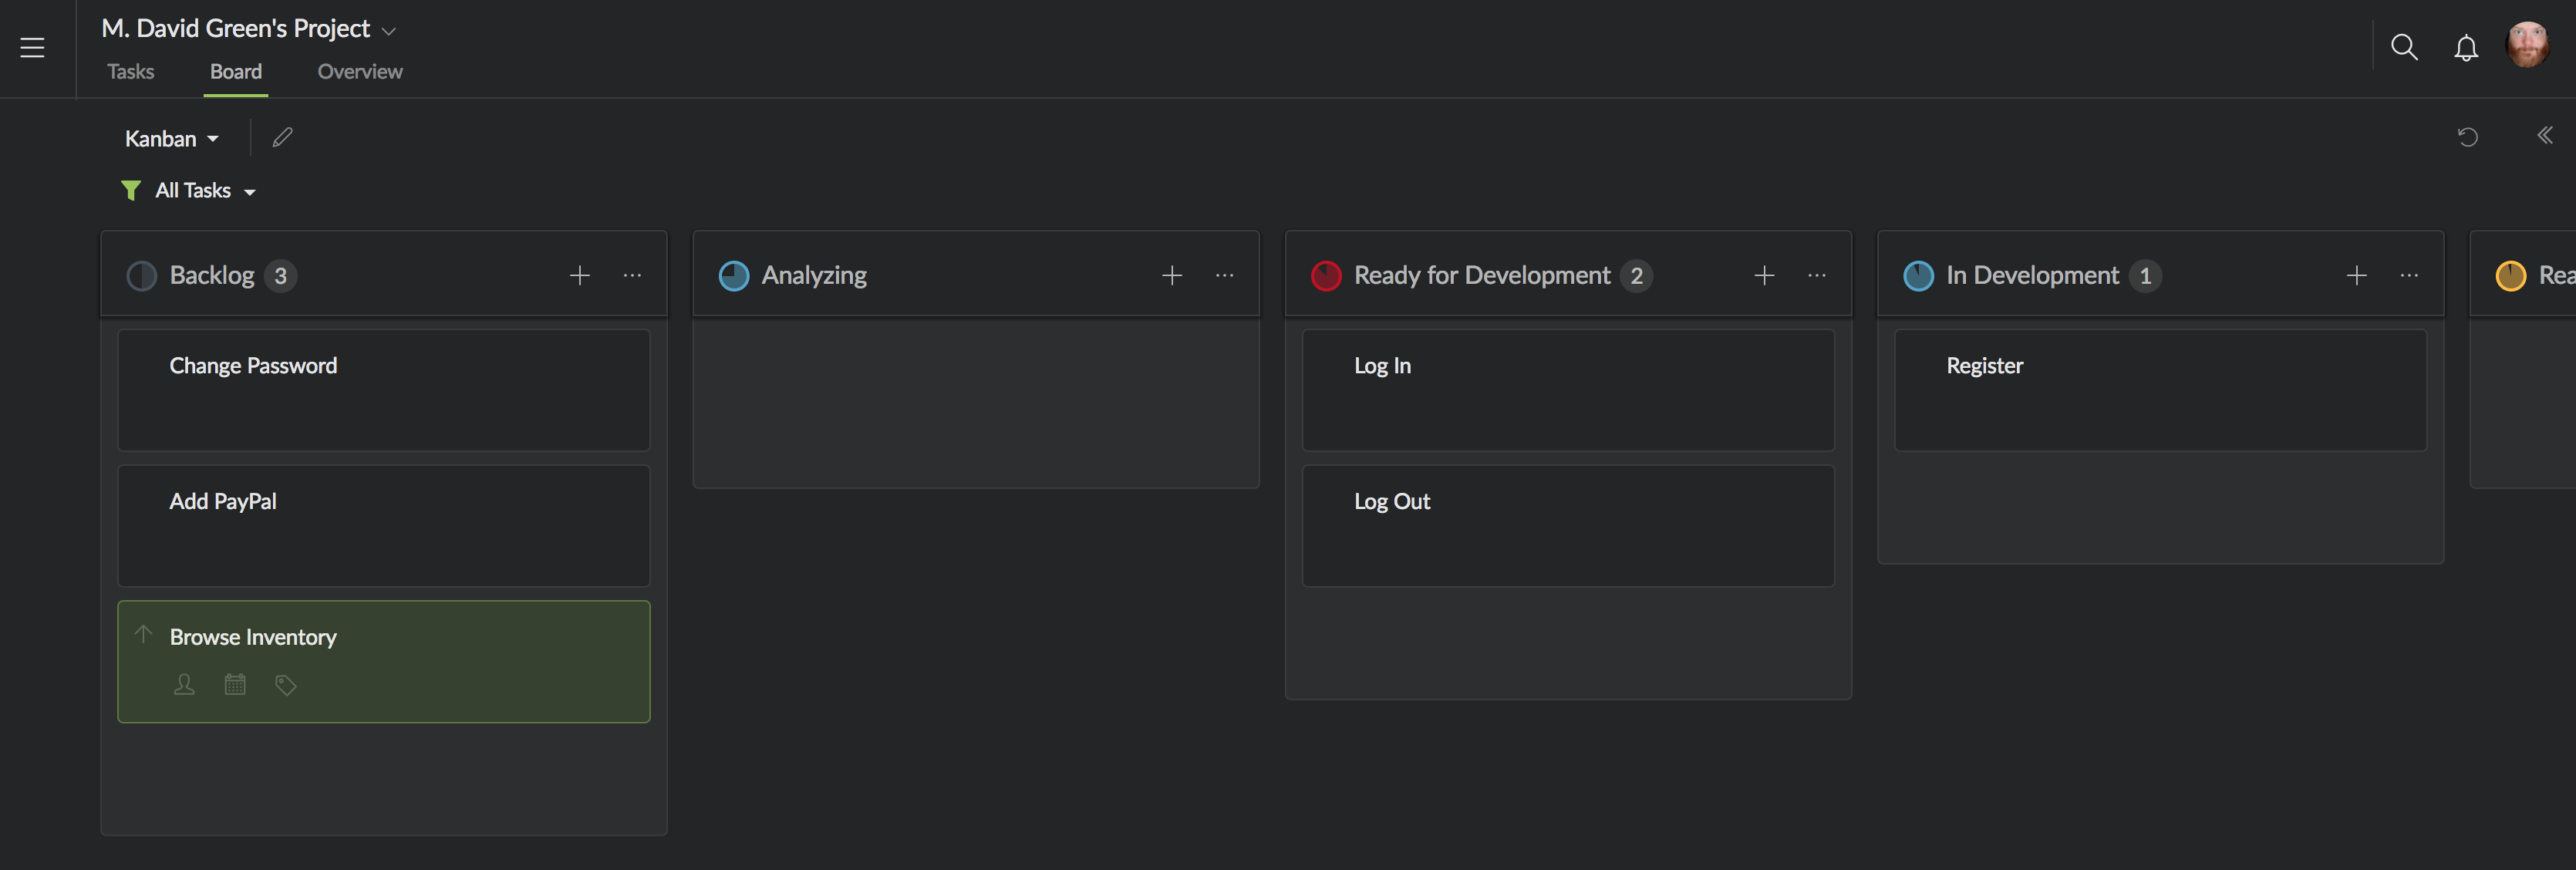Open the Kanban view dropdown

click(x=171, y=139)
